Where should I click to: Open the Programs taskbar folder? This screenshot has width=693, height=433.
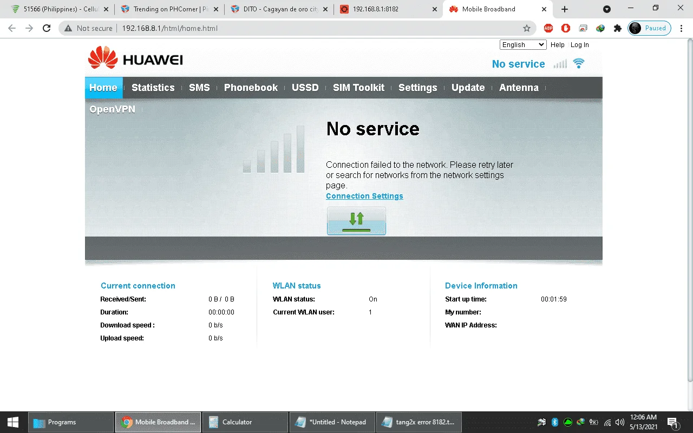pos(70,422)
